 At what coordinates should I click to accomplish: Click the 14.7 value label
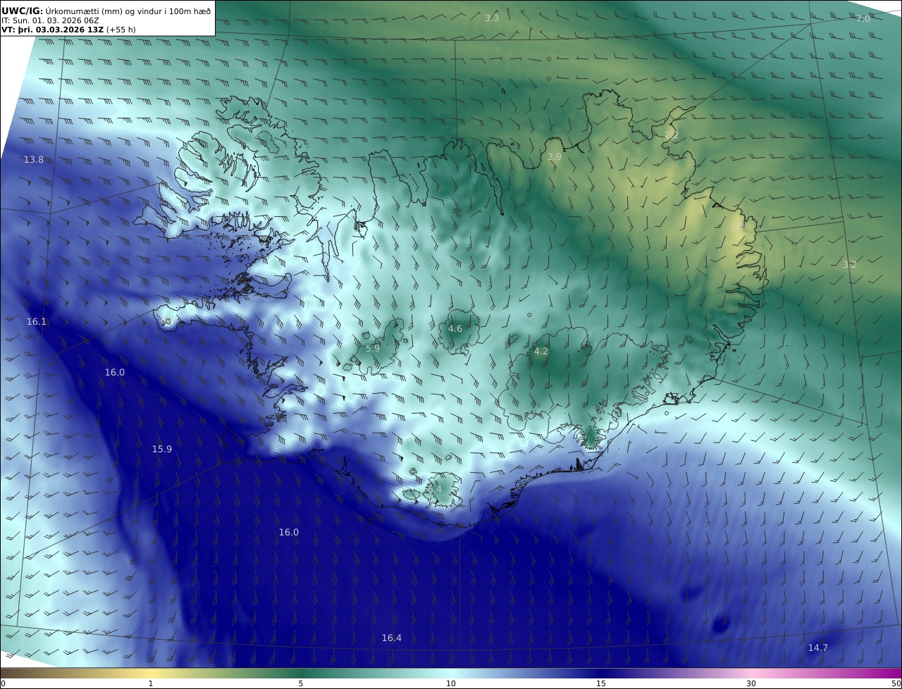(x=818, y=648)
